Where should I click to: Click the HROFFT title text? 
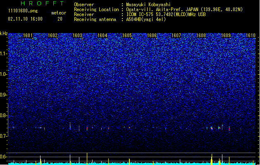tap(43, 3)
